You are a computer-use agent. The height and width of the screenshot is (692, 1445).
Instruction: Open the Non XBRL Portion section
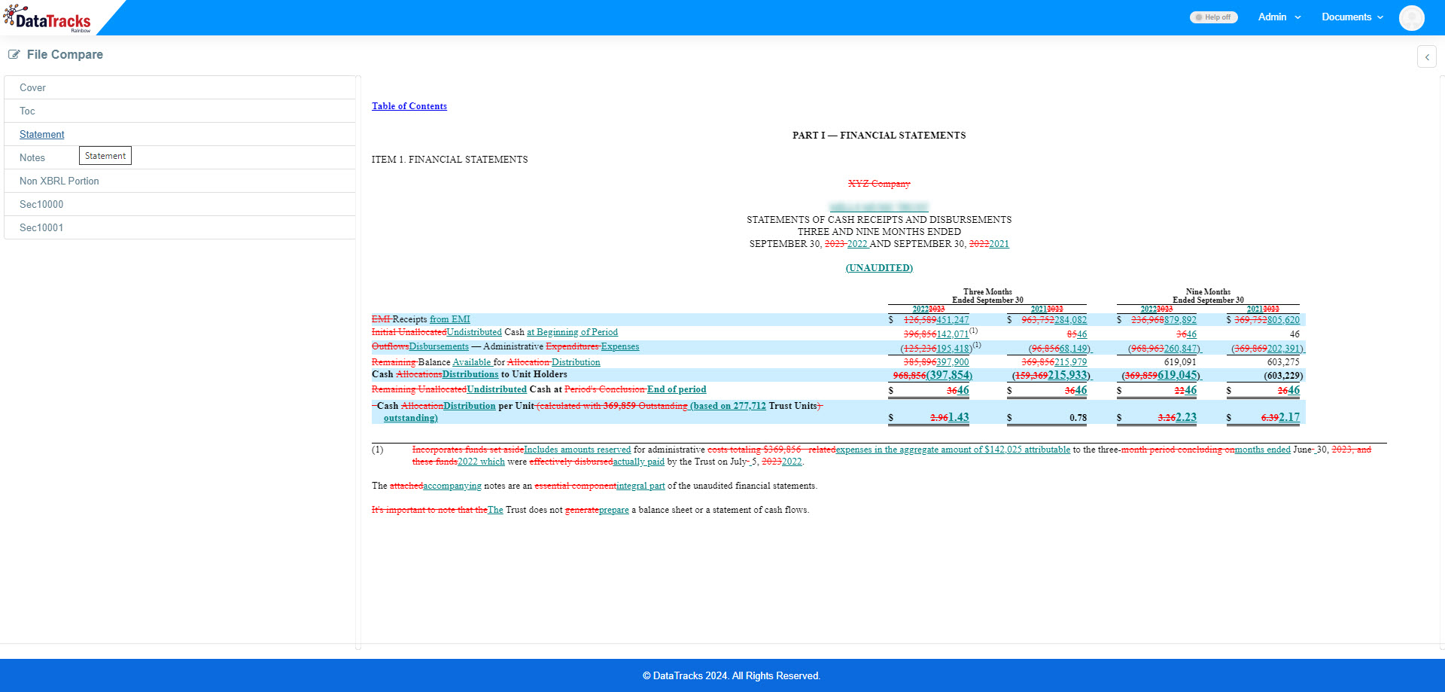tap(180, 181)
